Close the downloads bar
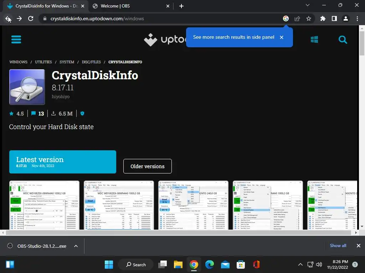 [359, 246]
